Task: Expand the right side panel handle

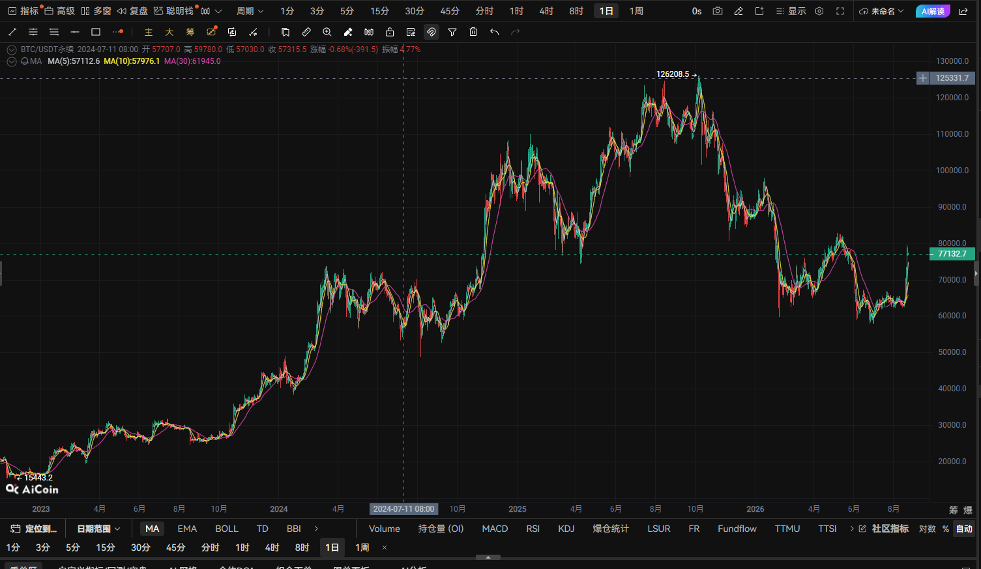Action: pyautogui.click(x=976, y=273)
